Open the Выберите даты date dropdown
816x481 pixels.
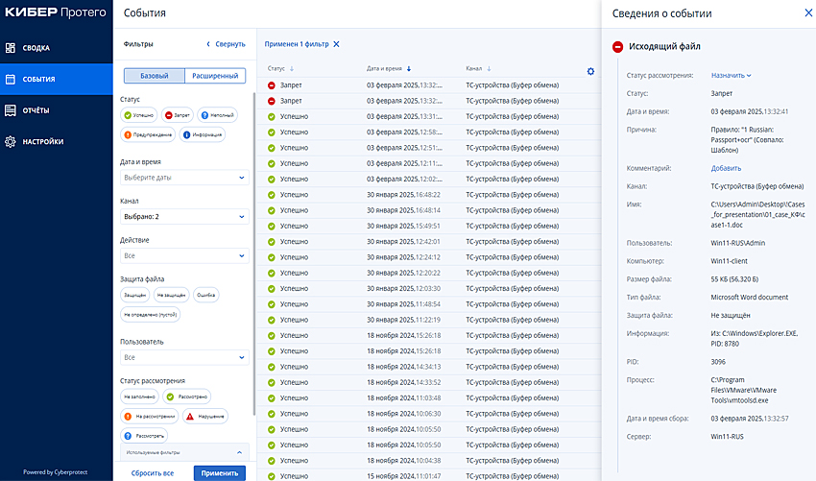pyautogui.click(x=184, y=178)
